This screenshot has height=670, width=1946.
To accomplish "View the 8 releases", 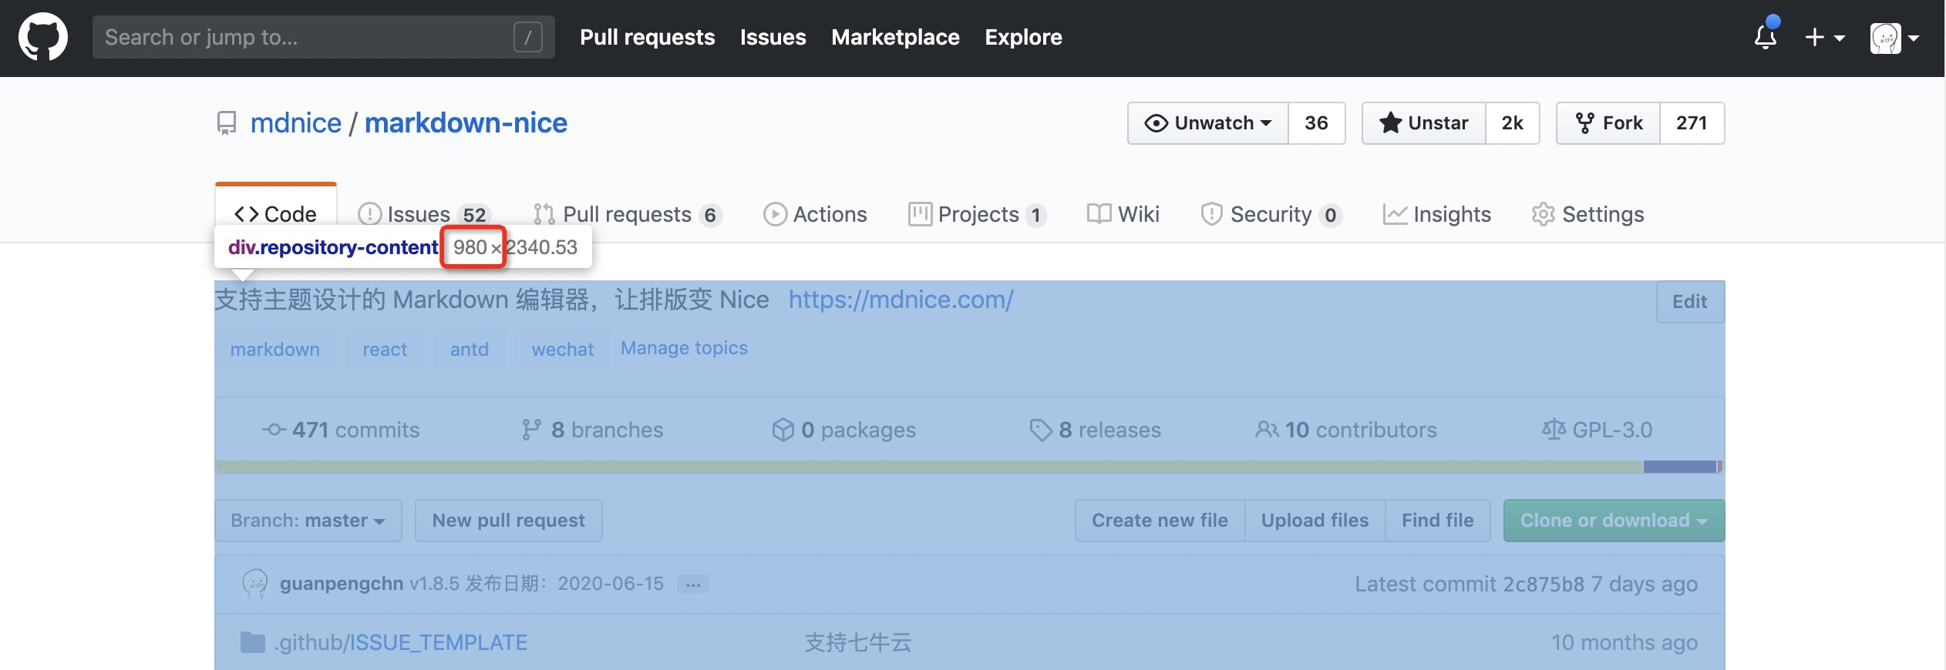I will click(1096, 430).
